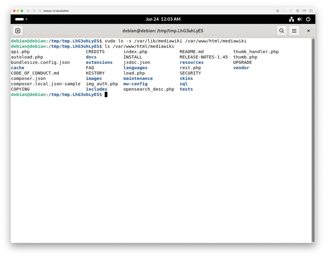
Task: Click the ls /var/www/html/mediawiki command
Action: pos(139,46)
